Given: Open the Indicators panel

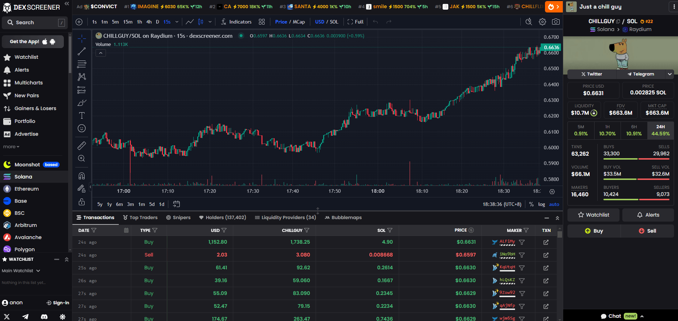Looking at the screenshot, I should (236, 22).
